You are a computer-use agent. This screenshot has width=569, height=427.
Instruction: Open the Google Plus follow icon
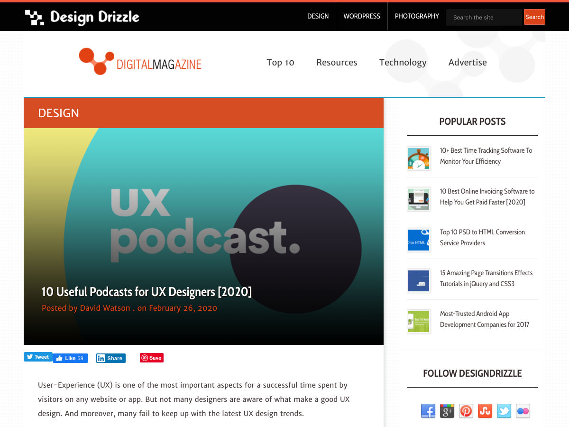pos(447,411)
